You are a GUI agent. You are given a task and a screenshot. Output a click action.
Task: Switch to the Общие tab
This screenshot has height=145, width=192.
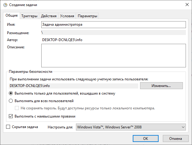coord(12,16)
